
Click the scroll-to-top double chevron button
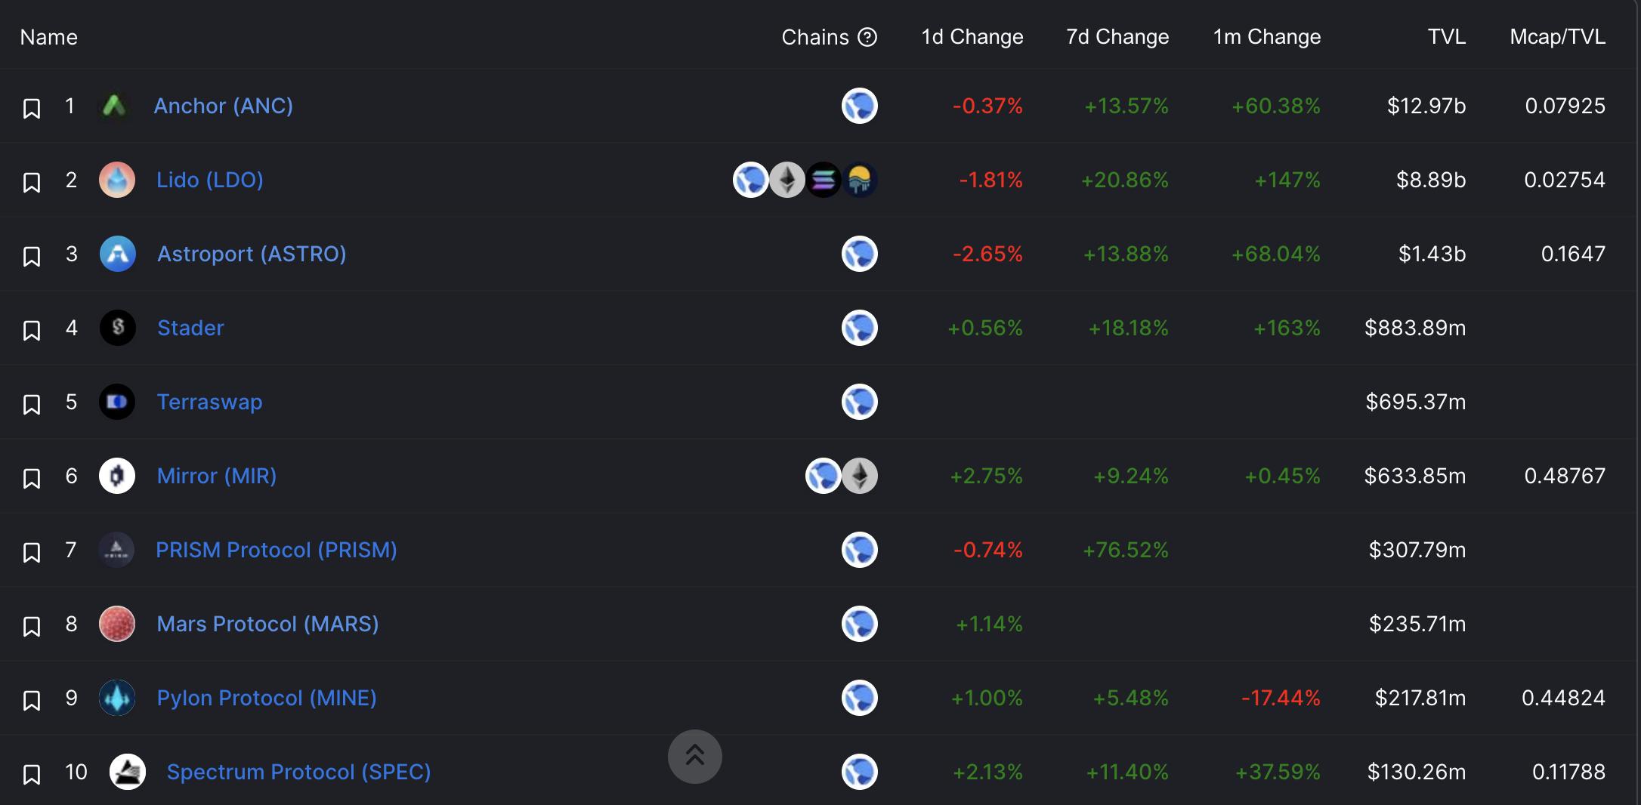[x=694, y=756]
